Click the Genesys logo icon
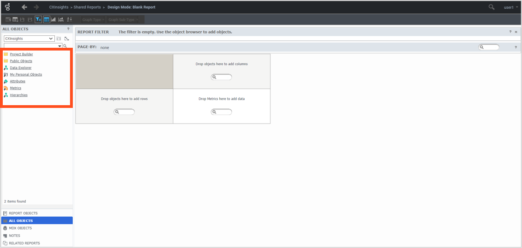The height and width of the screenshot is (248, 522). coord(8,7)
